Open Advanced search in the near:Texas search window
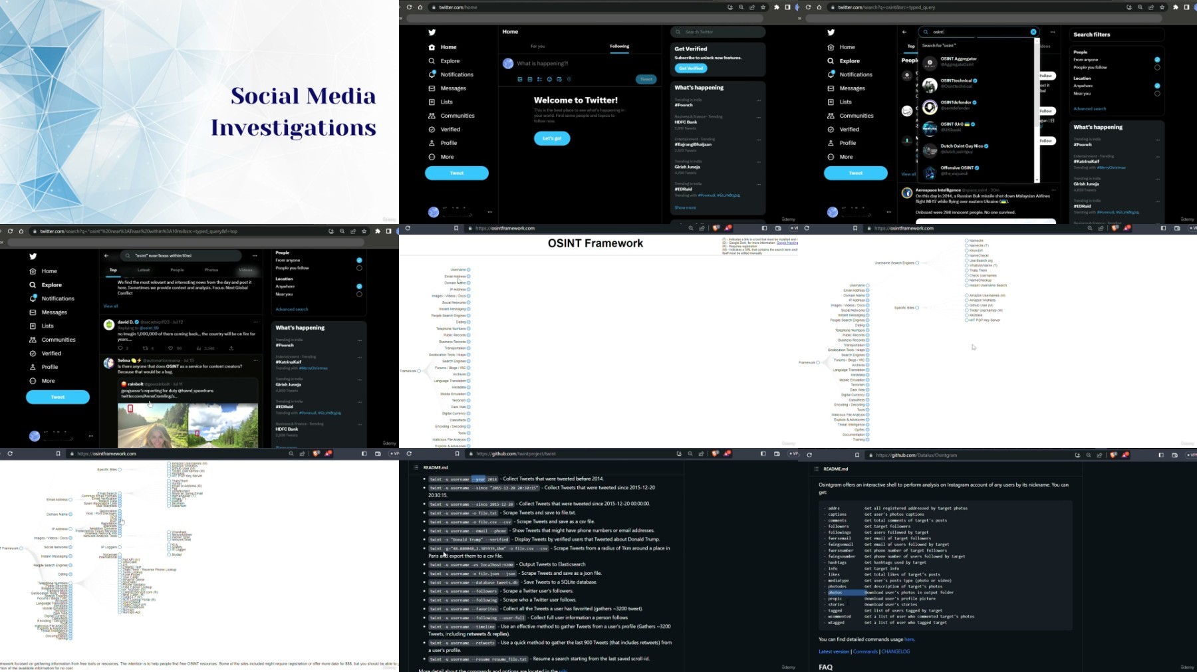1197x672 pixels. (292, 310)
